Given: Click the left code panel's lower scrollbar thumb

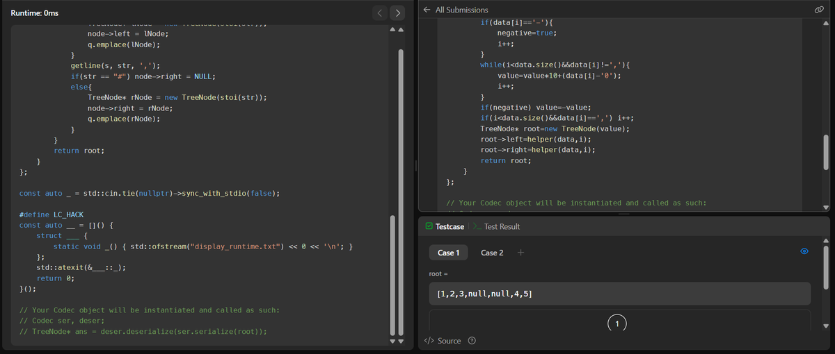Looking at the screenshot, I should coord(394,276).
